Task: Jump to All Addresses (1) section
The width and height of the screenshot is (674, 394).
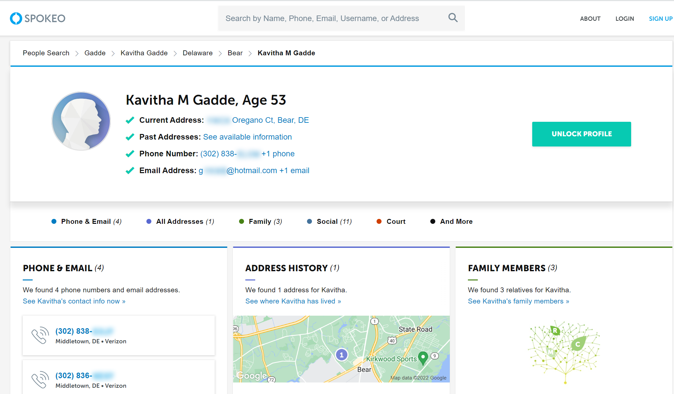Action: click(180, 222)
